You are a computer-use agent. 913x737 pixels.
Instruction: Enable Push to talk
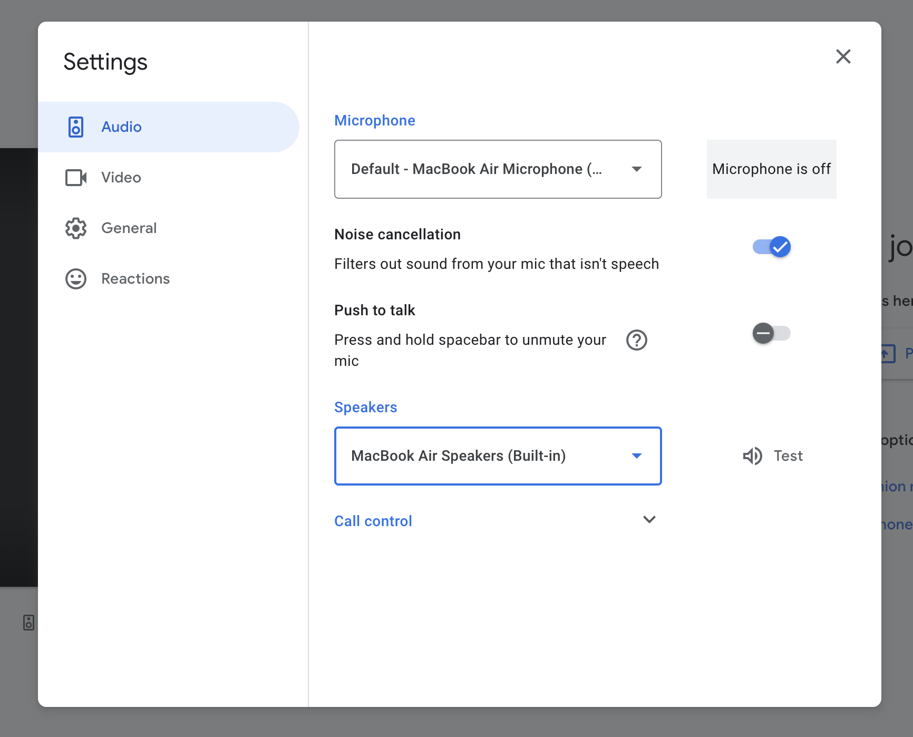[x=771, y=333]
